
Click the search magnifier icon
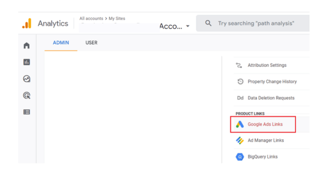pyautogui.click(x=208, y=23)
